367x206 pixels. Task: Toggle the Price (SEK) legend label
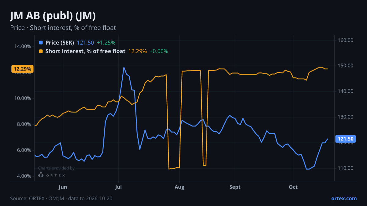(x=60, y=43)
